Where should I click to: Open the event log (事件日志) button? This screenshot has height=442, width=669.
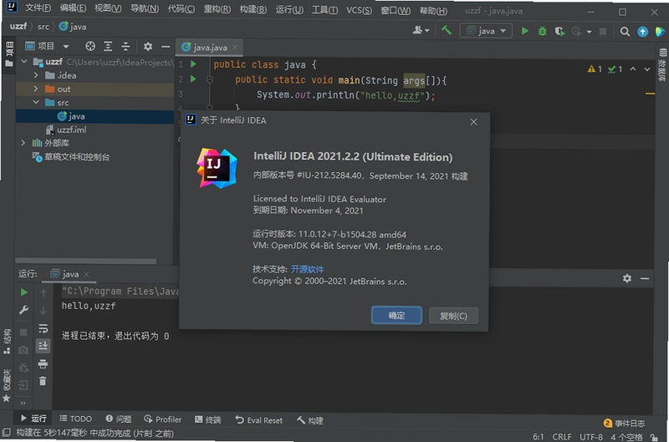click(624, 424)
